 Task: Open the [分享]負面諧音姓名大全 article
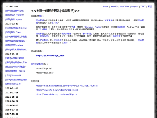pyautogui.click(x=16, y=28)
